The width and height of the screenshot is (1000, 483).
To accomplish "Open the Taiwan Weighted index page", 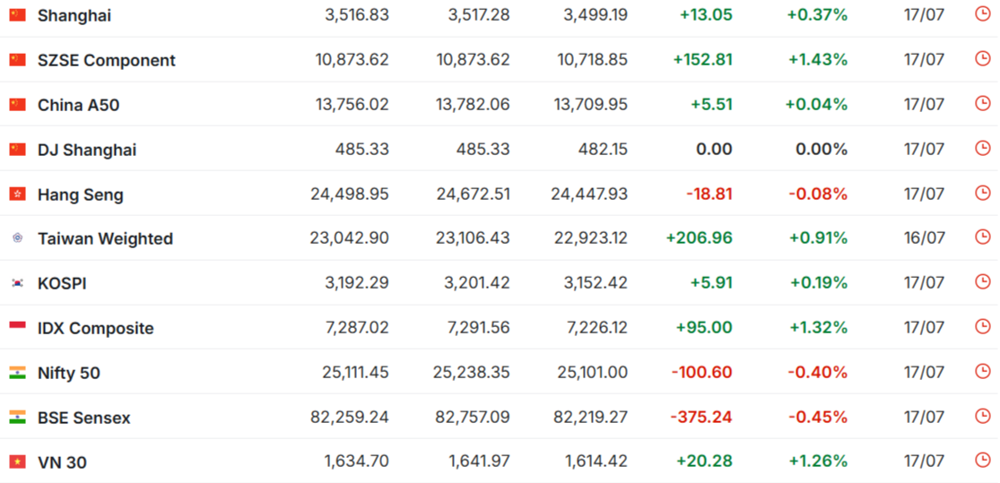I will click(x=105, y=239).
